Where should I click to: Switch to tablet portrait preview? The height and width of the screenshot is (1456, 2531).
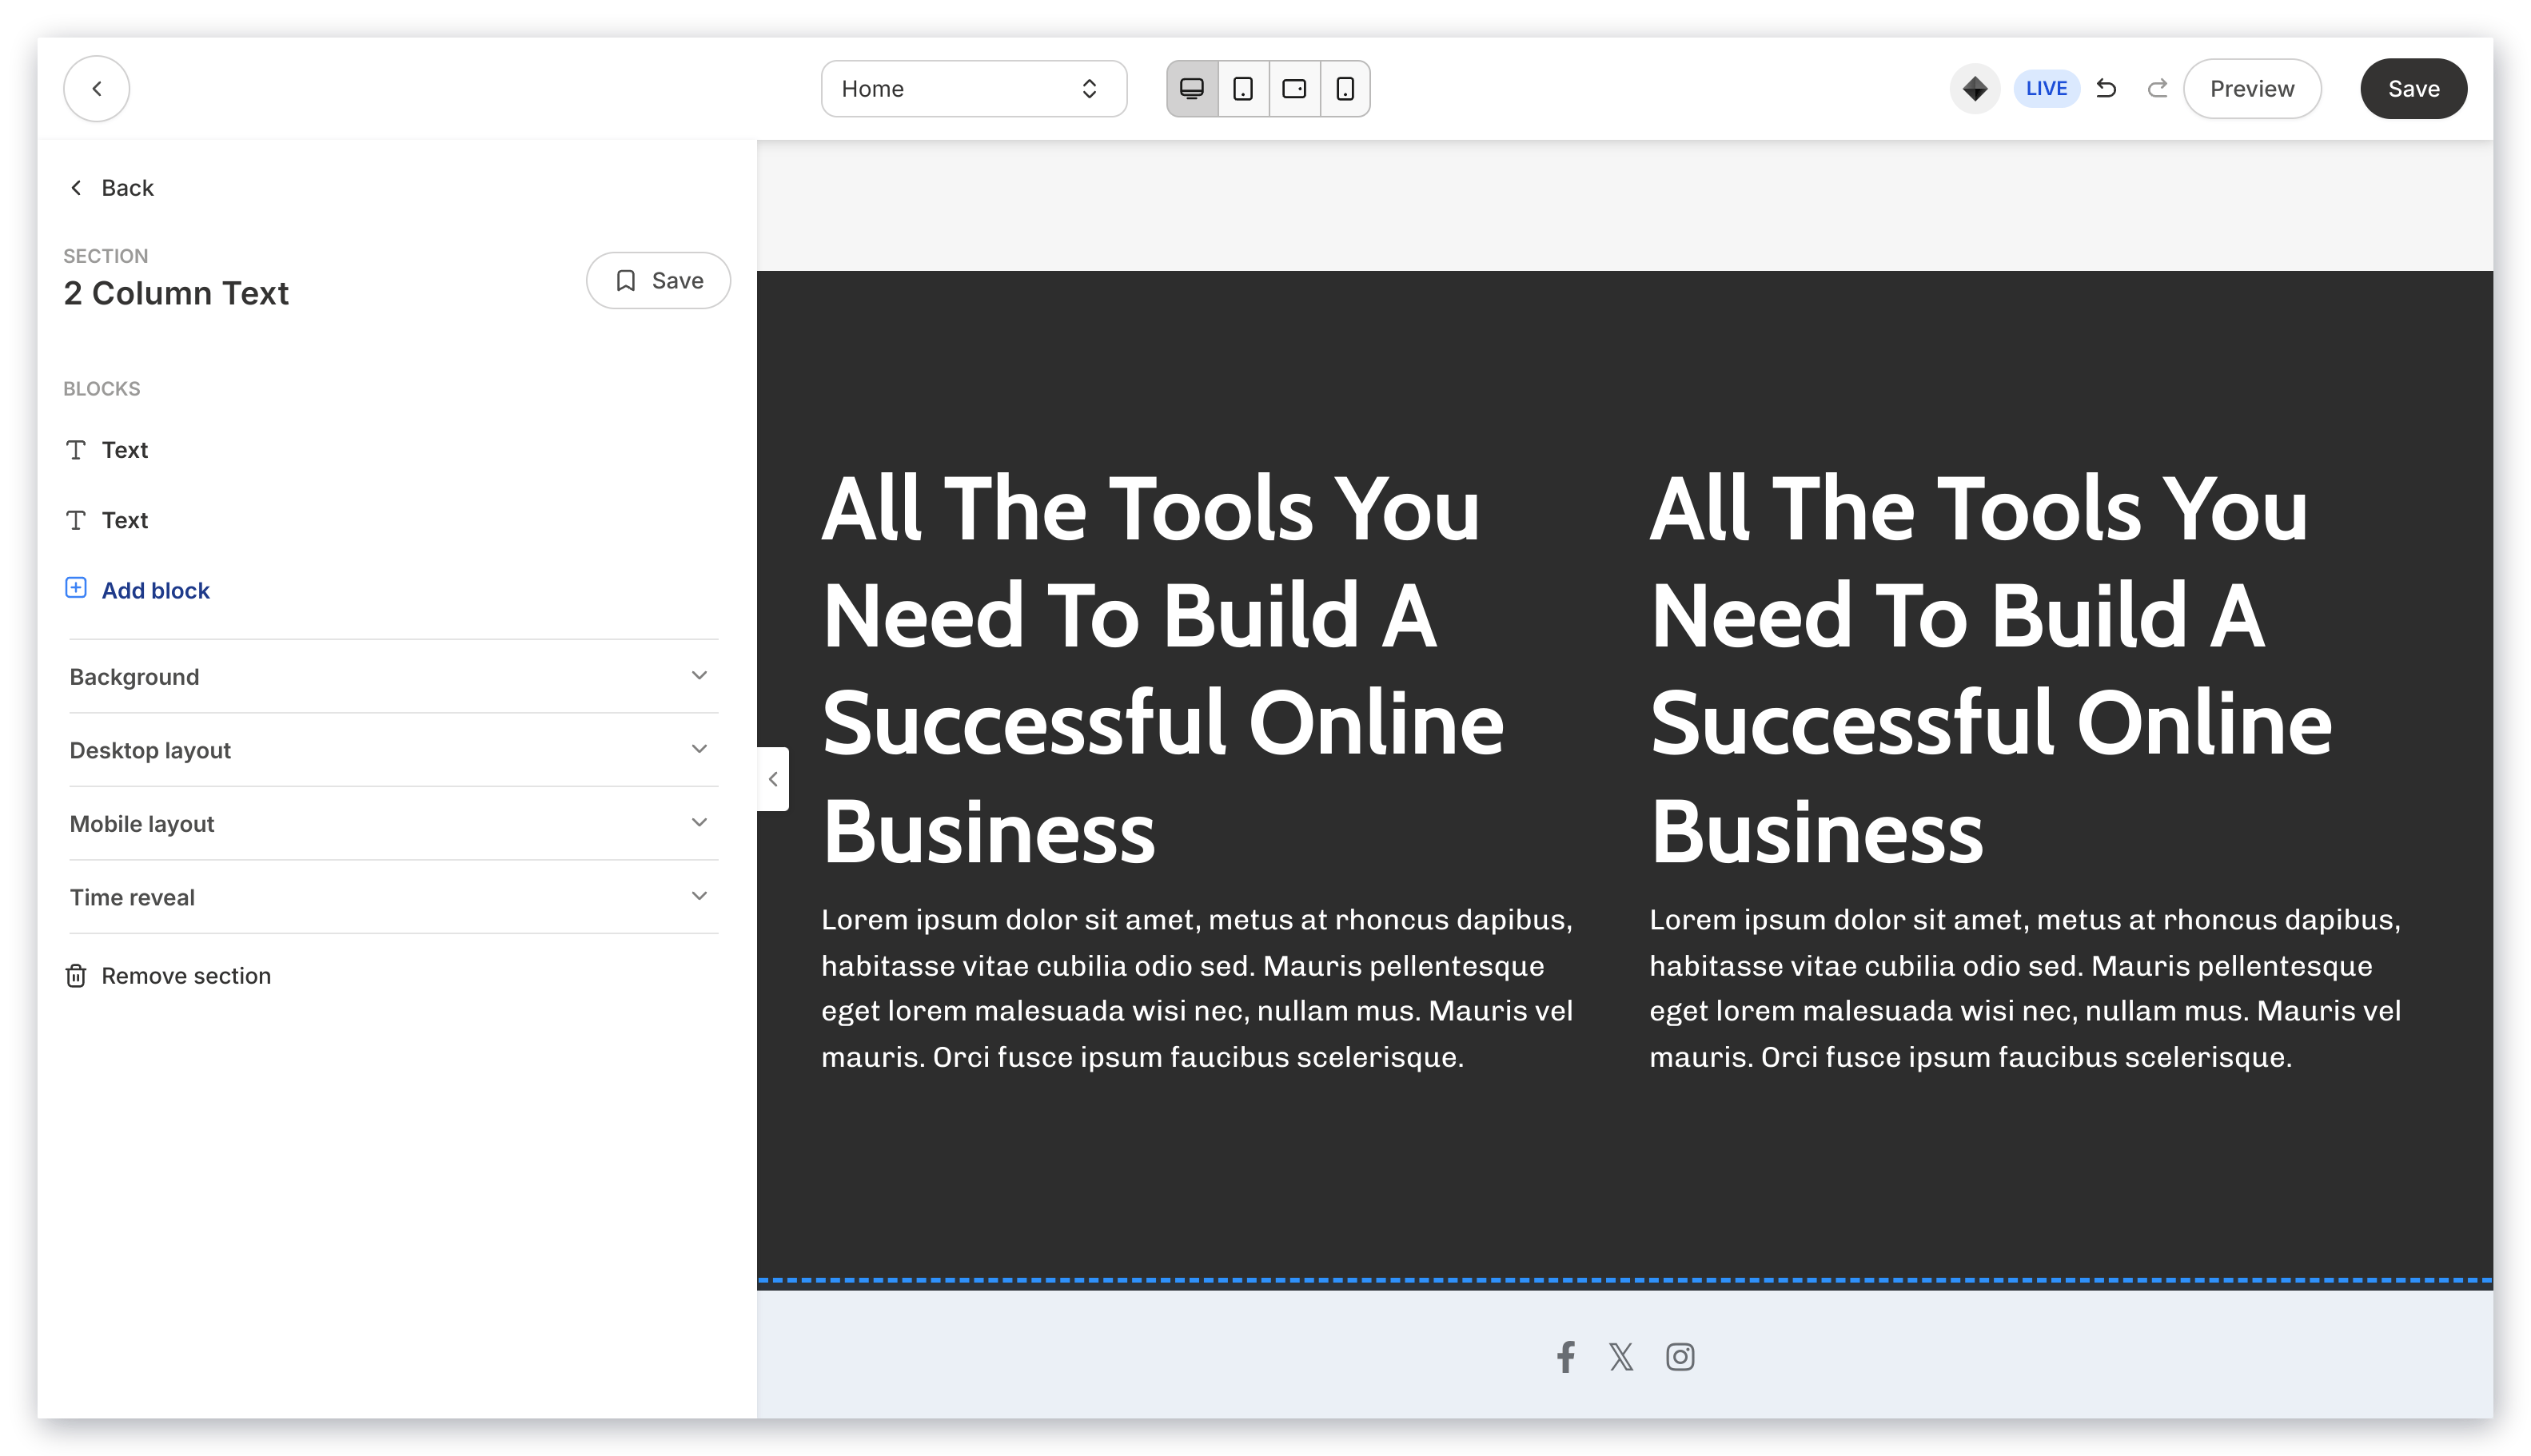[x=1242, y=89]
